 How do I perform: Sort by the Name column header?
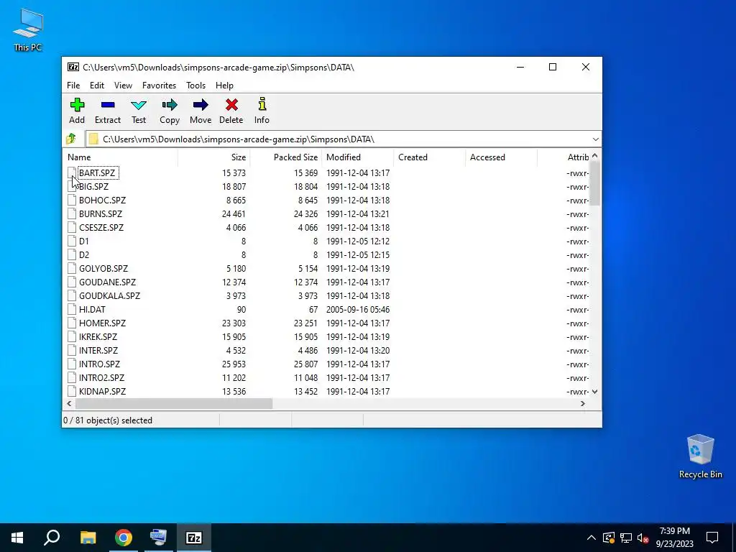[120, 157]
